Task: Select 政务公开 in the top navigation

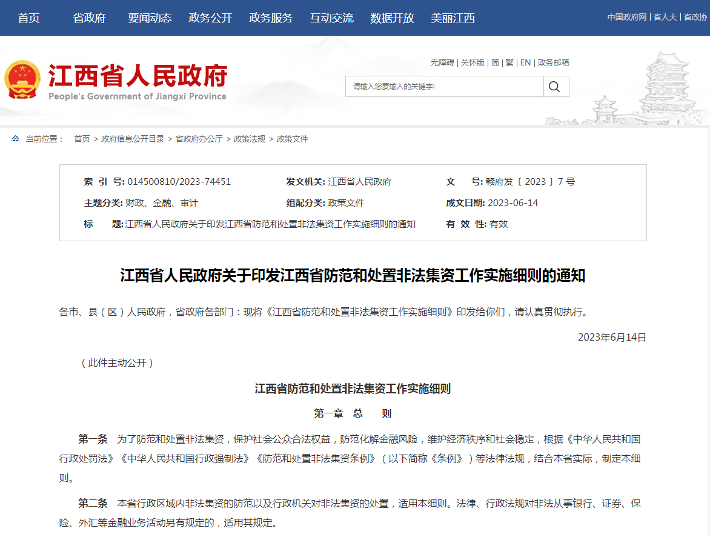Action: pyautogui.click(x=210, y=18)
